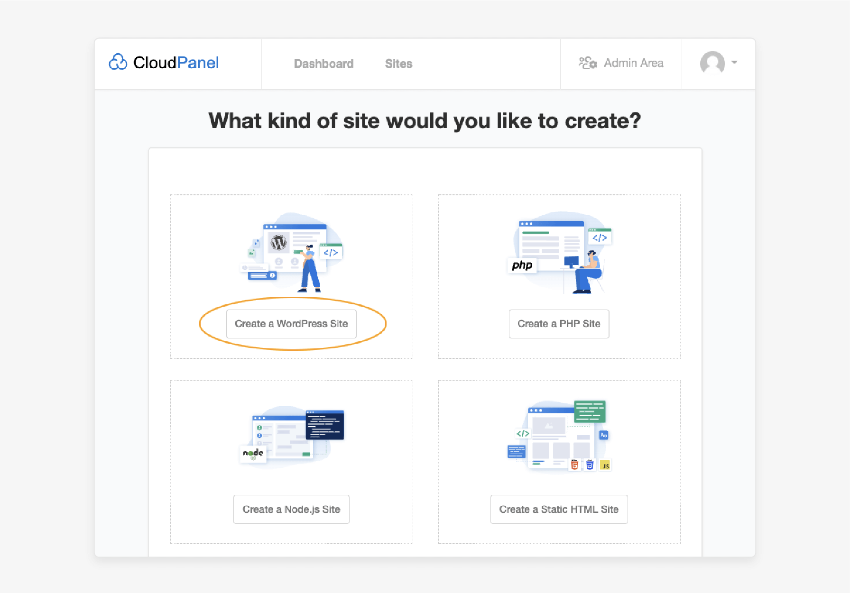Viewport: 850px width, 593px height.
Task: Hit the Create a Static HTML Site button
Action: 559,510
